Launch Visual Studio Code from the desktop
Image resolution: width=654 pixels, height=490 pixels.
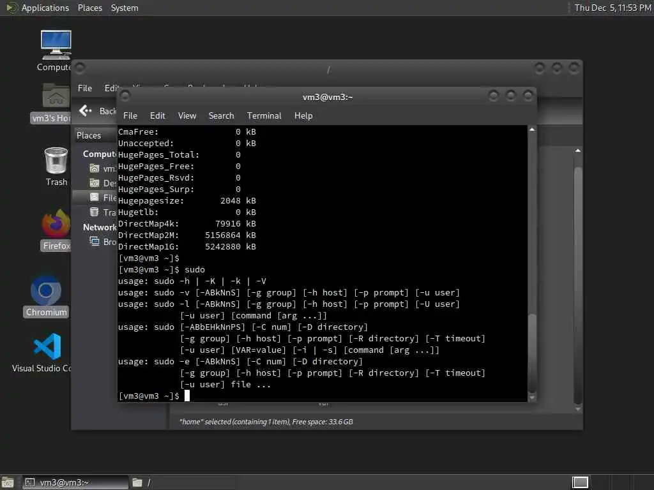[47, 346]
